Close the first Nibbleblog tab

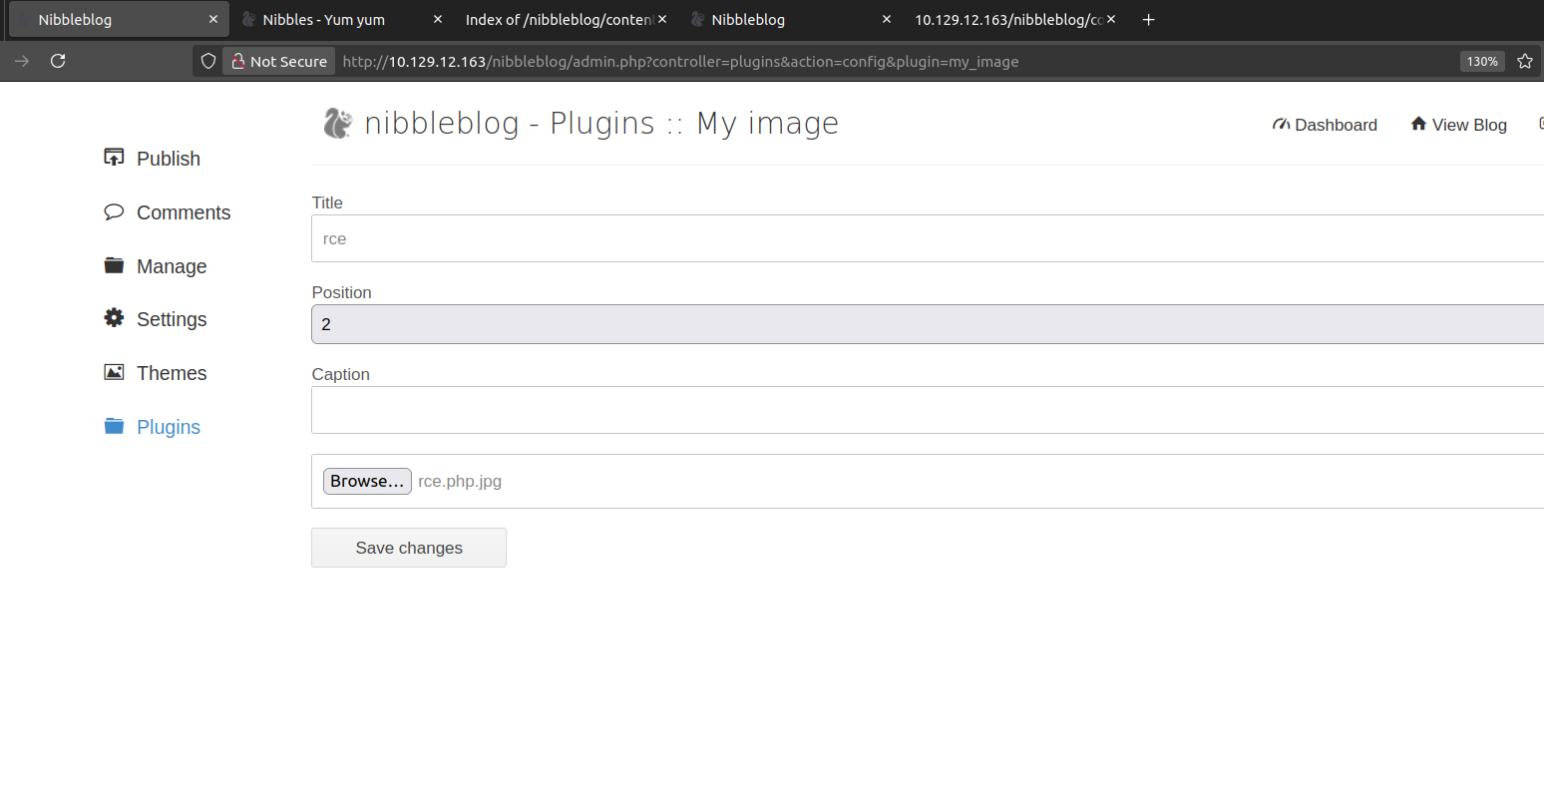[213, 20]
